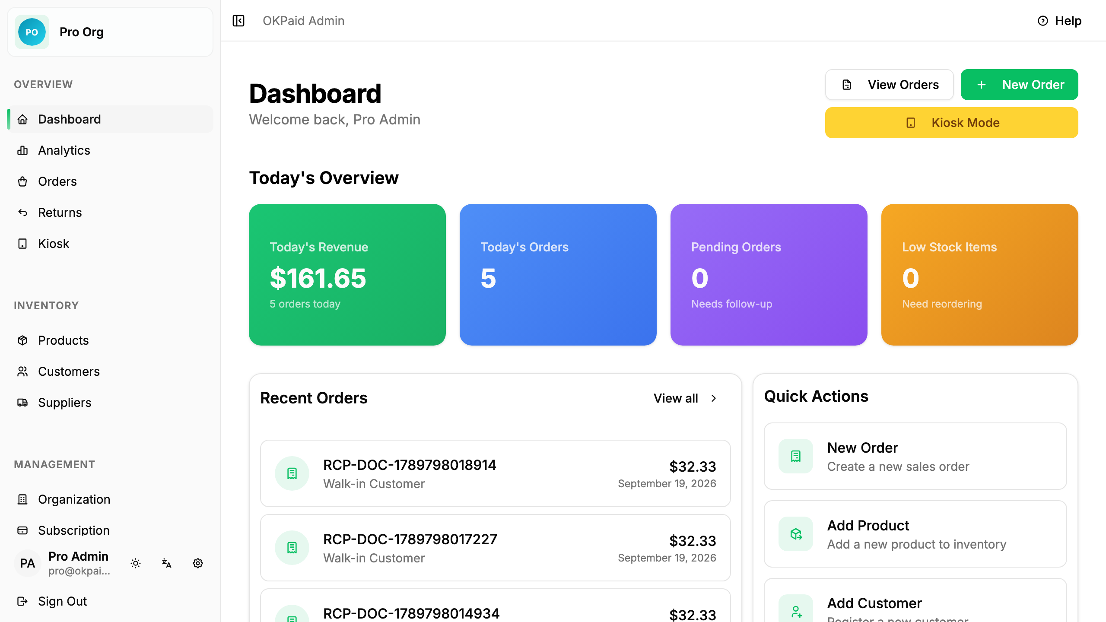Screen dimensions: 1106x622
Task: Click the View Orders button
Action: [890, 85]
